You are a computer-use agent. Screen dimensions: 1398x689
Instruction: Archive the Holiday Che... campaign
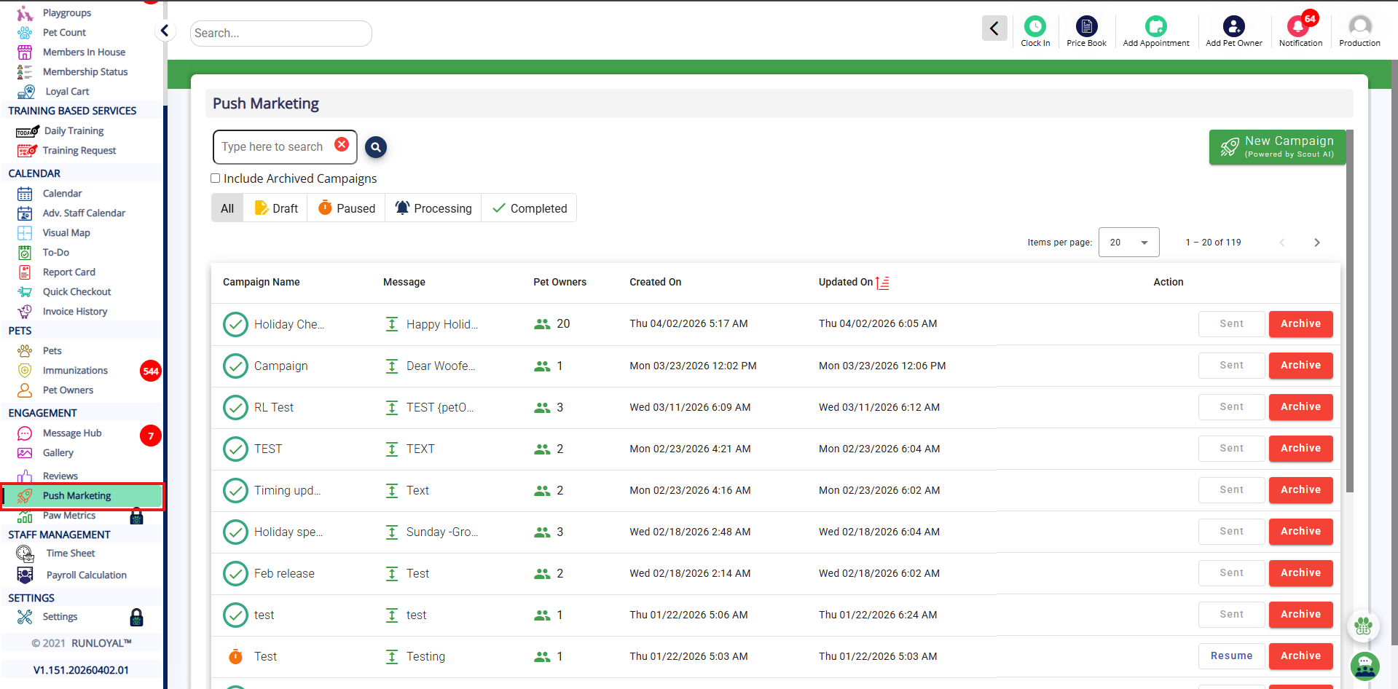point(1300,324)
